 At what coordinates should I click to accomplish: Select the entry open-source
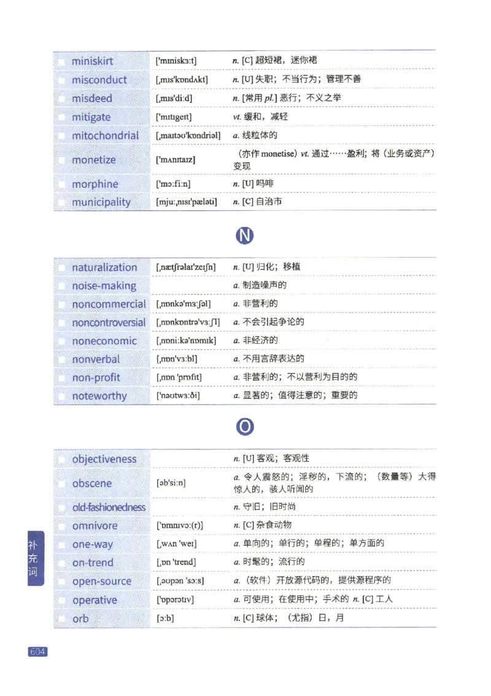click(102, 581)
